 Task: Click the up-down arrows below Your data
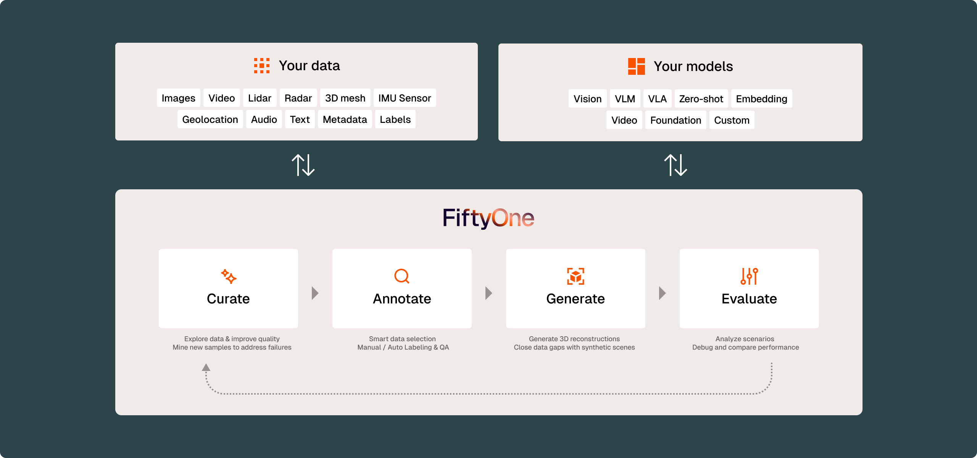[303, 165]
